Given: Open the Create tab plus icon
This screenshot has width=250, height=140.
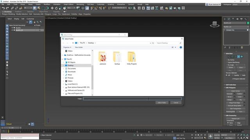Looking at the screenshot, I should coord(225,19).
